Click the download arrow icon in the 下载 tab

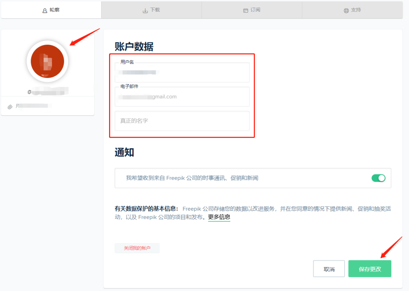tap(145, 11)
